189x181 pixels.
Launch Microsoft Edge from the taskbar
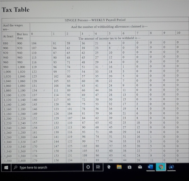[109, 167]
